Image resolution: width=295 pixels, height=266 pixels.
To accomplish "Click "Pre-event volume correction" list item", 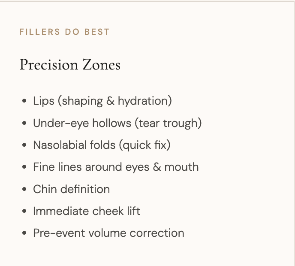I will tap(108, 233).
